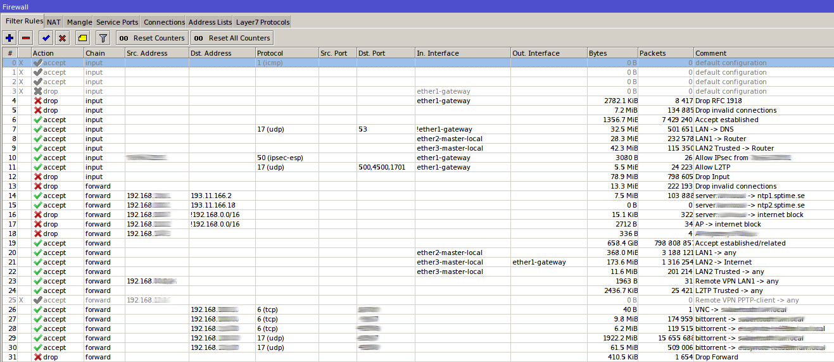Open the Mangle tab
Screen dimensions: 834x362
point(79,22)
